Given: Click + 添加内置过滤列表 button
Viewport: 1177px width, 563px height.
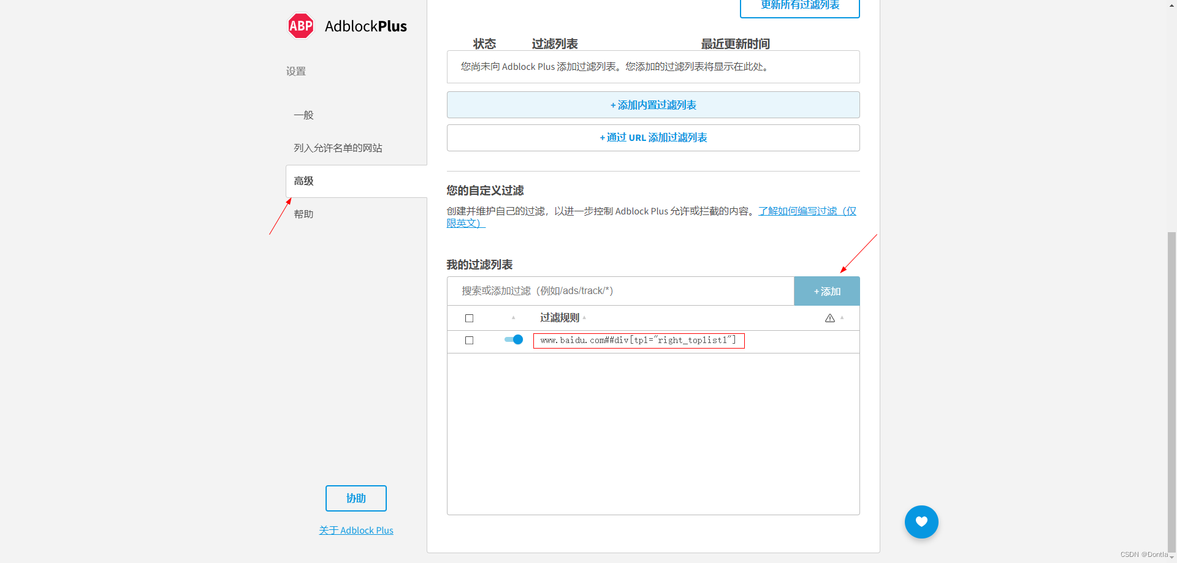Looking at the screenshot, I should (653, 105).
